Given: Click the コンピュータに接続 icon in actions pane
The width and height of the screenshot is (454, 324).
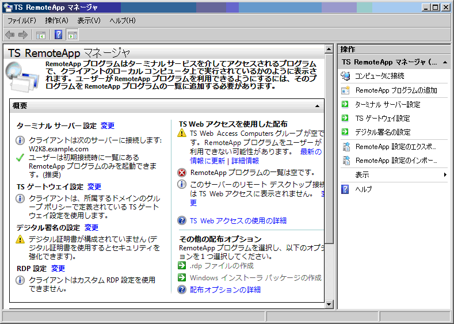Looking at the screenshot, I should point(345,76).
